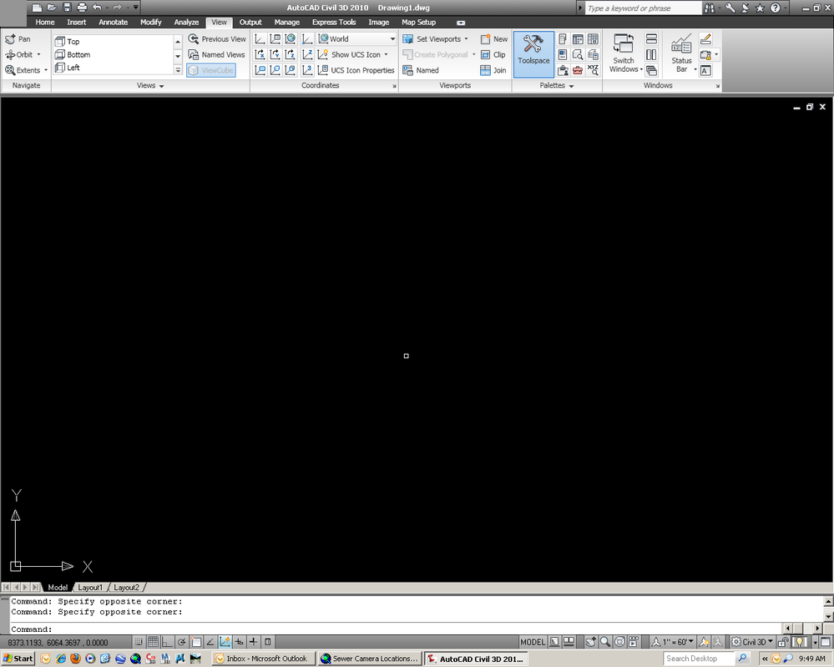
Task: Toggle Ortho Mode in status bar
Action: tap(167, 642)
